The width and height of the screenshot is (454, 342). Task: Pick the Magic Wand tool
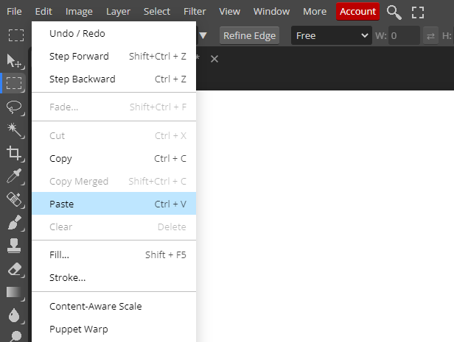[14, 129]
